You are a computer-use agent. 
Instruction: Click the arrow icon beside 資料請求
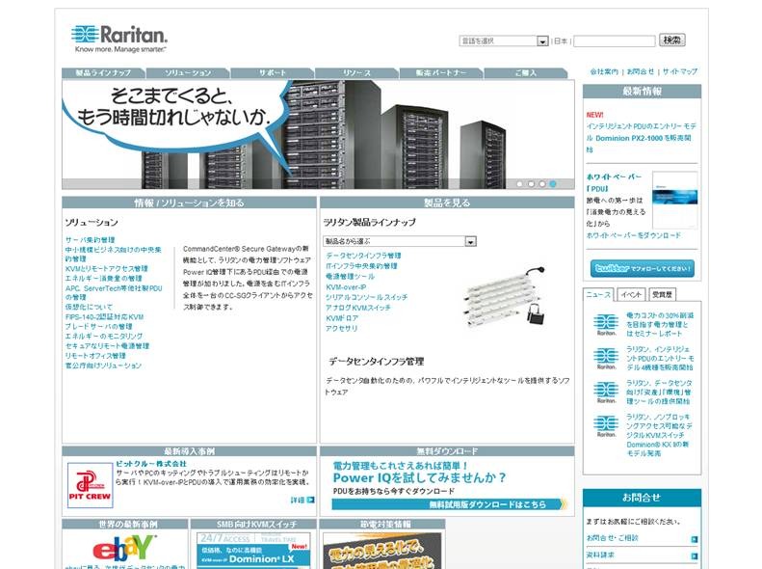(x=695, y=555)
